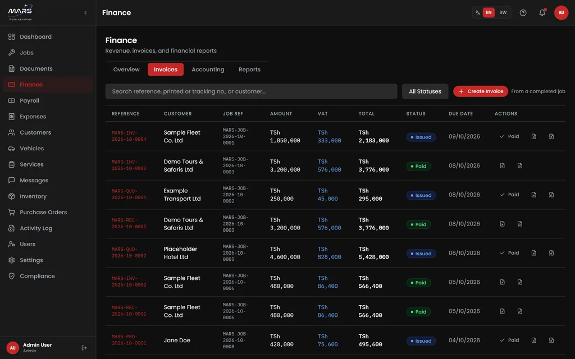Click the AU avatar in the header

coord(561,12)
